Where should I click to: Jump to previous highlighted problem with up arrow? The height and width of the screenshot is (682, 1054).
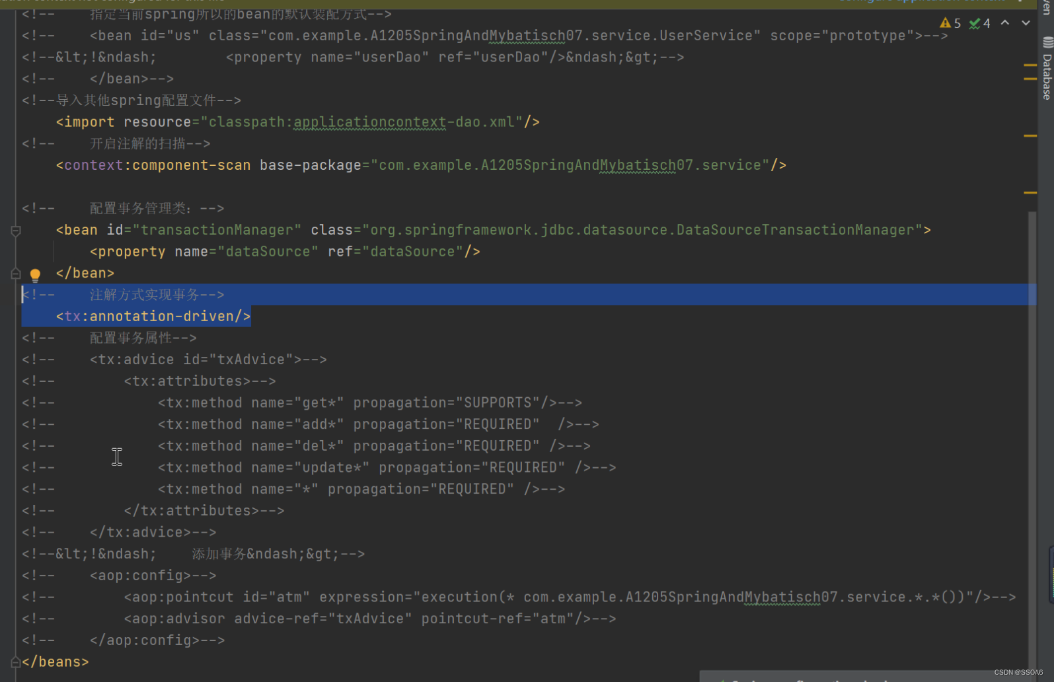(x=1005, y=22)
